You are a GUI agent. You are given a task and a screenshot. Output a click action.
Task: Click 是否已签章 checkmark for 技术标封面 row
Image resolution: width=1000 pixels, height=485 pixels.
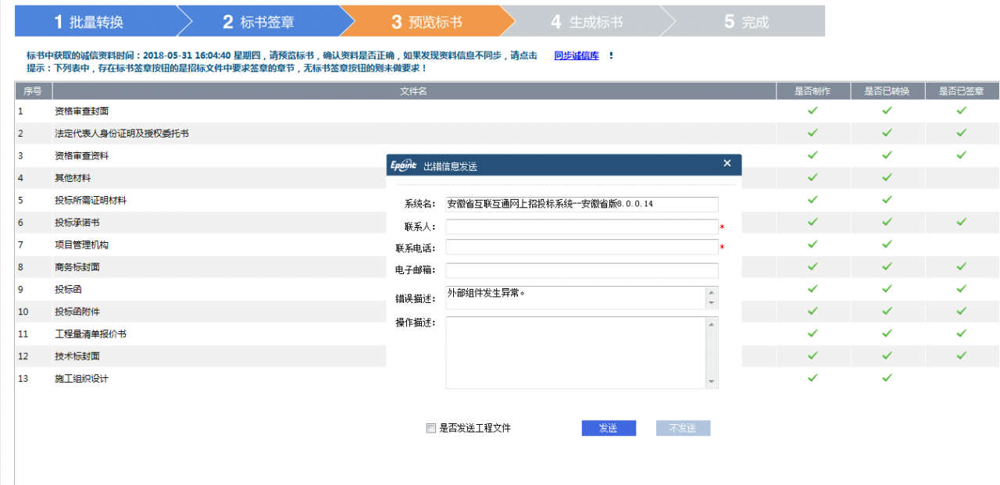[961, 356]
